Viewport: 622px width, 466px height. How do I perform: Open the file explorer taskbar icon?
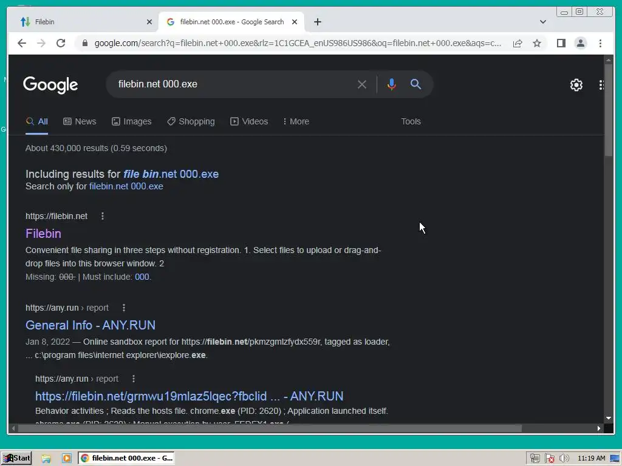(x=46, y=459)
